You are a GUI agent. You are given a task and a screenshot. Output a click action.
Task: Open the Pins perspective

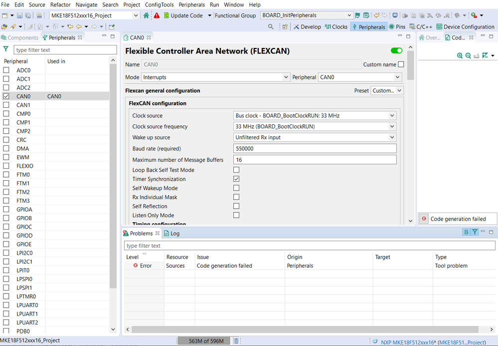[x=396, y=26]
